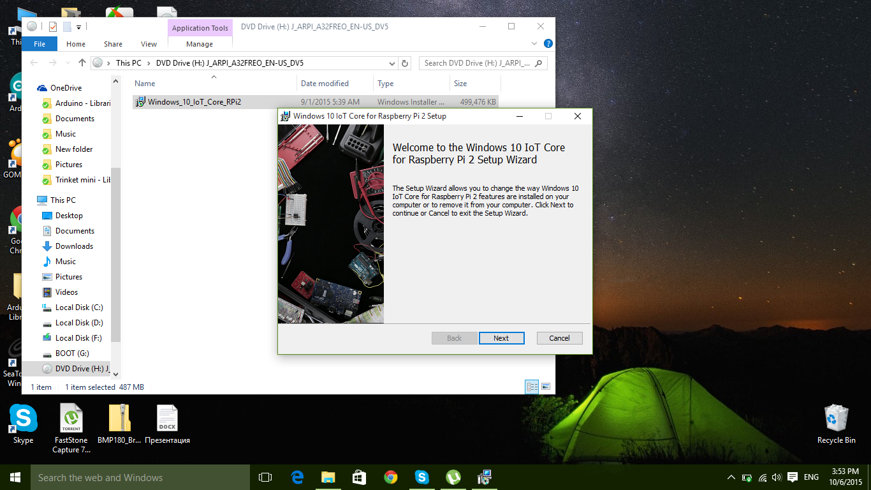Open Microsoft Edge from the taskbar

(x=297, y=477)
